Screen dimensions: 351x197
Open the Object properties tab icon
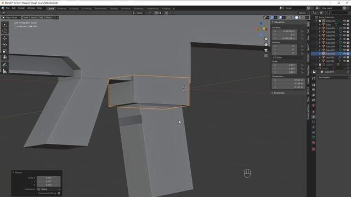[314, 112]
